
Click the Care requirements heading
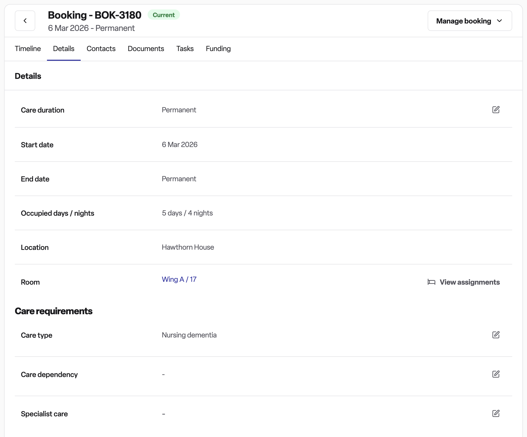pos(54,311)
